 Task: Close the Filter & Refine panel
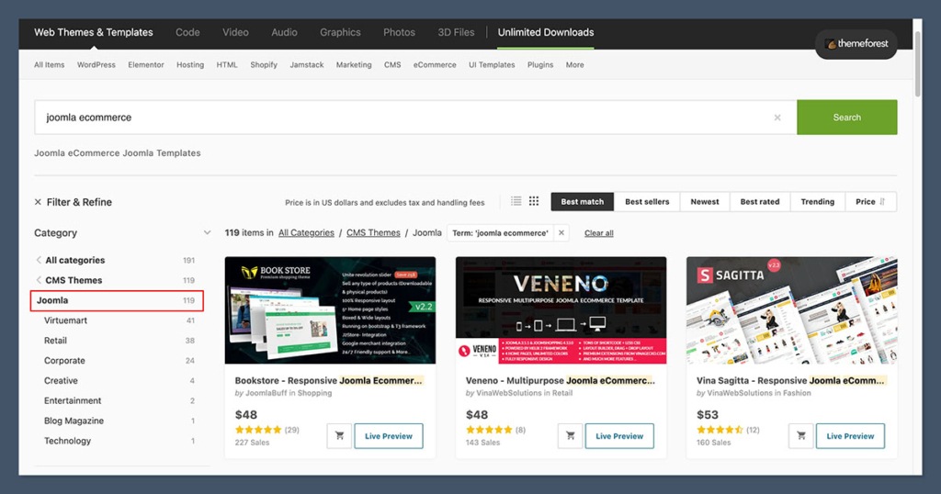pos(39,202)
